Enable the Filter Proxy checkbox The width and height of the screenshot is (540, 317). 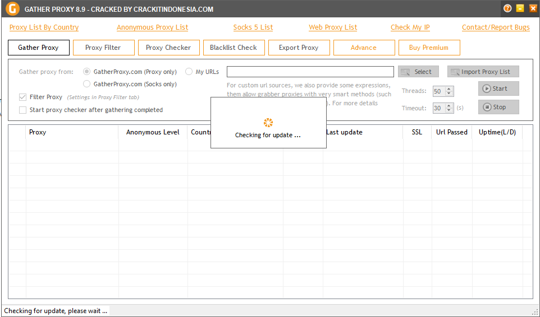pyautogui.click(x=23, y=97)
